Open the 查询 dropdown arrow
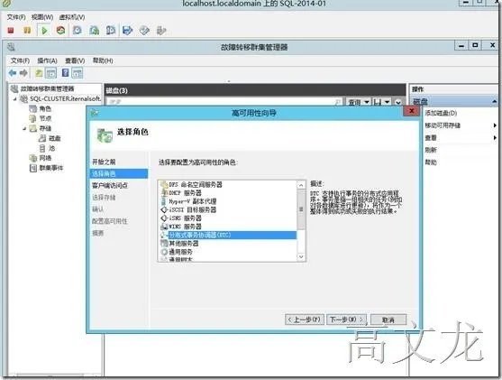 (367, 102)
